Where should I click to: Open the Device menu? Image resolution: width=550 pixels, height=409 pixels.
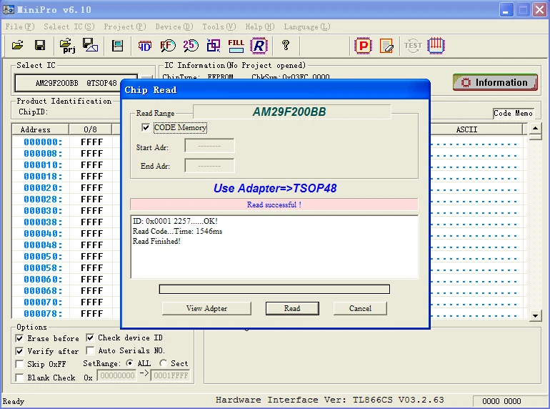(x=174, y=26)
